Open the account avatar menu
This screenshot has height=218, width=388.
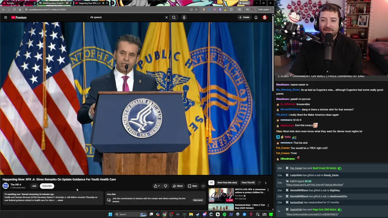coord(265,17)
